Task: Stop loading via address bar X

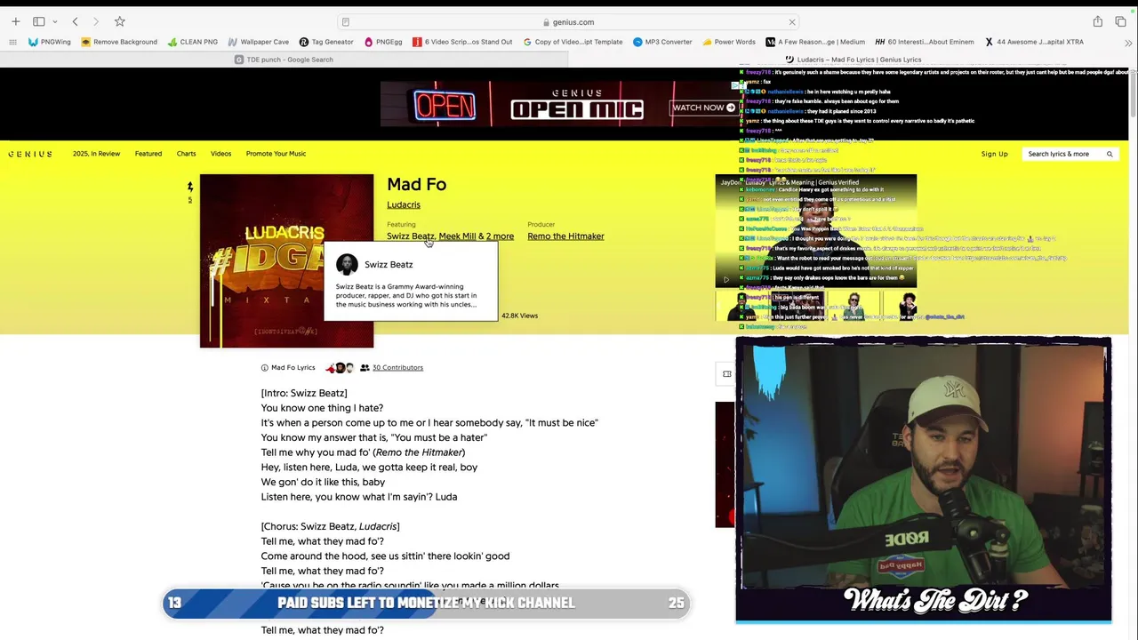Action: (792, 22)
